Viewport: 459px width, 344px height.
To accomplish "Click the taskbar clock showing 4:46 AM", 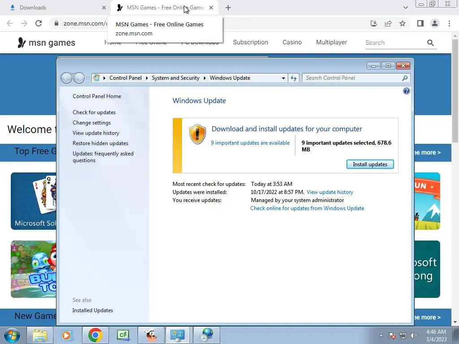I will 436,335.
